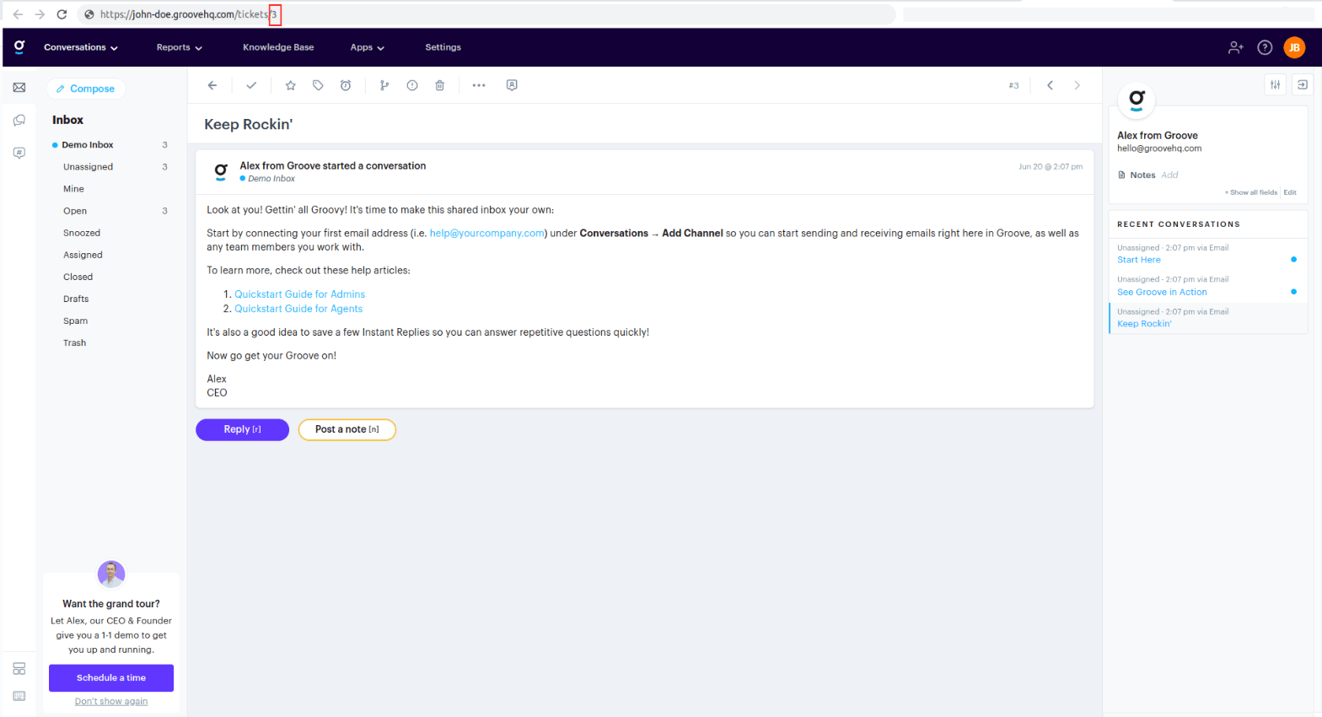
Task: Click Show all fields in contact panel
Action: pos(1251,192)
